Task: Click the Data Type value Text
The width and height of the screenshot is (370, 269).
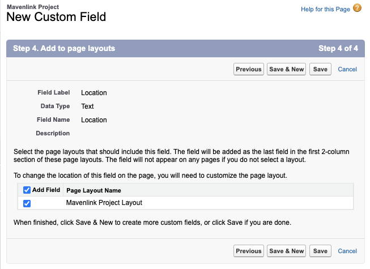Action: point(87,106)
